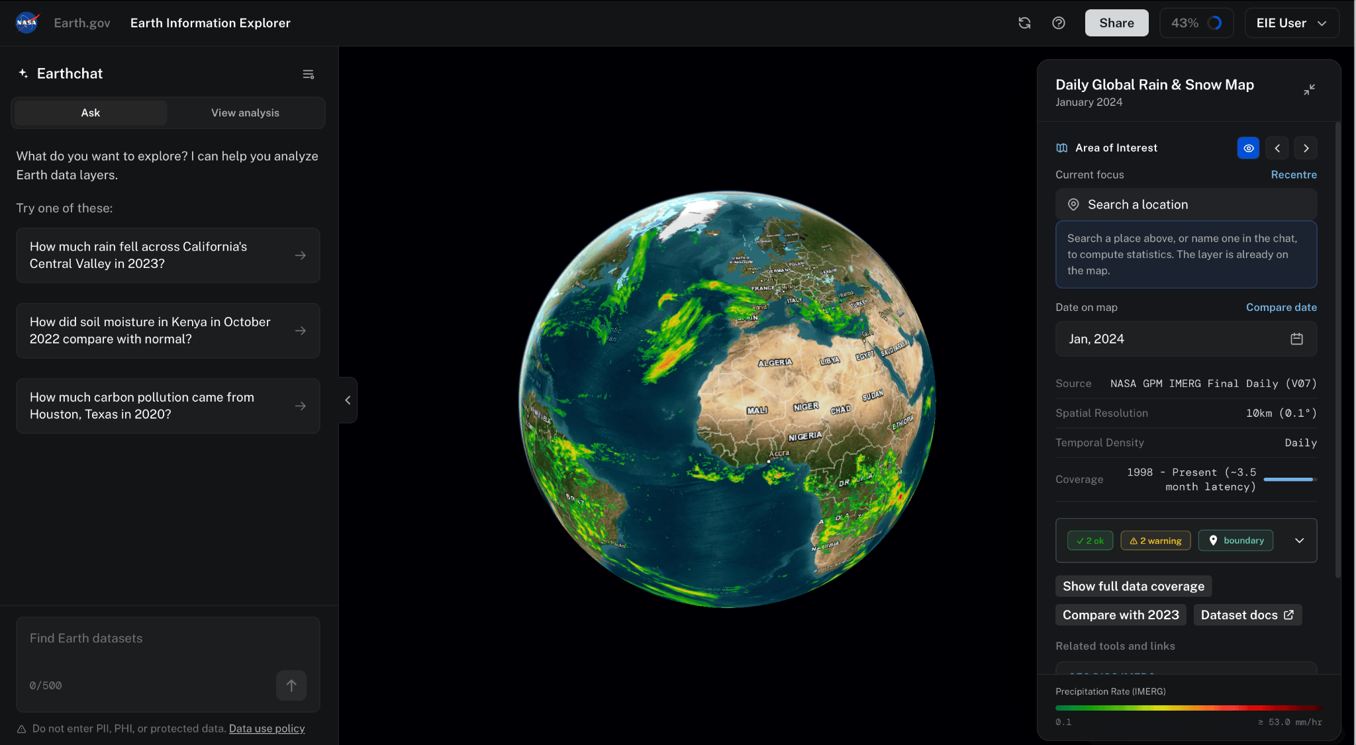This screenshot has height=745, width=1356.
Task: Click the Earthchat sparkle icon
Action: [x=23, y=73]
